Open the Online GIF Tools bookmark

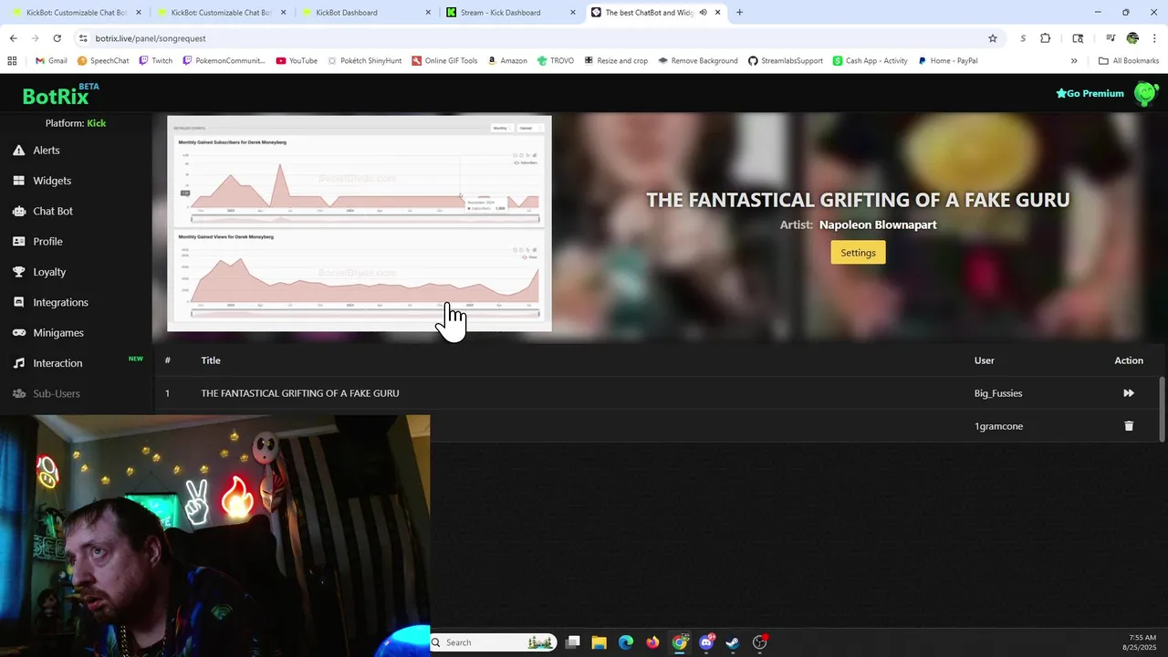pos(444,61)
